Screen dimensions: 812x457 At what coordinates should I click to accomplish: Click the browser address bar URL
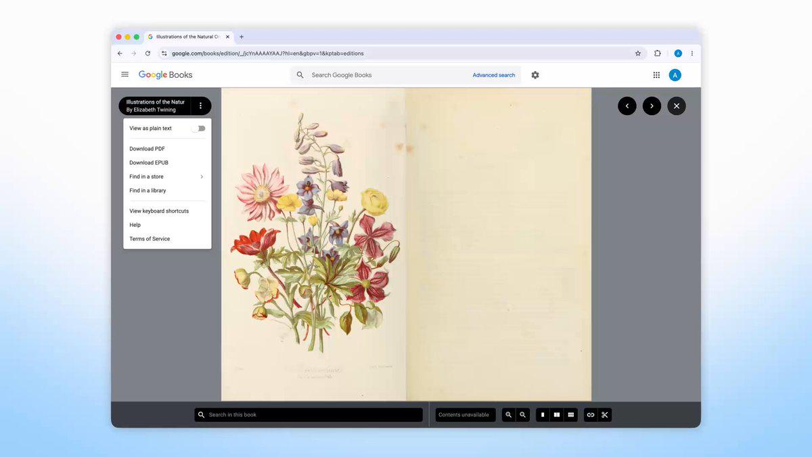coord(268,53)
